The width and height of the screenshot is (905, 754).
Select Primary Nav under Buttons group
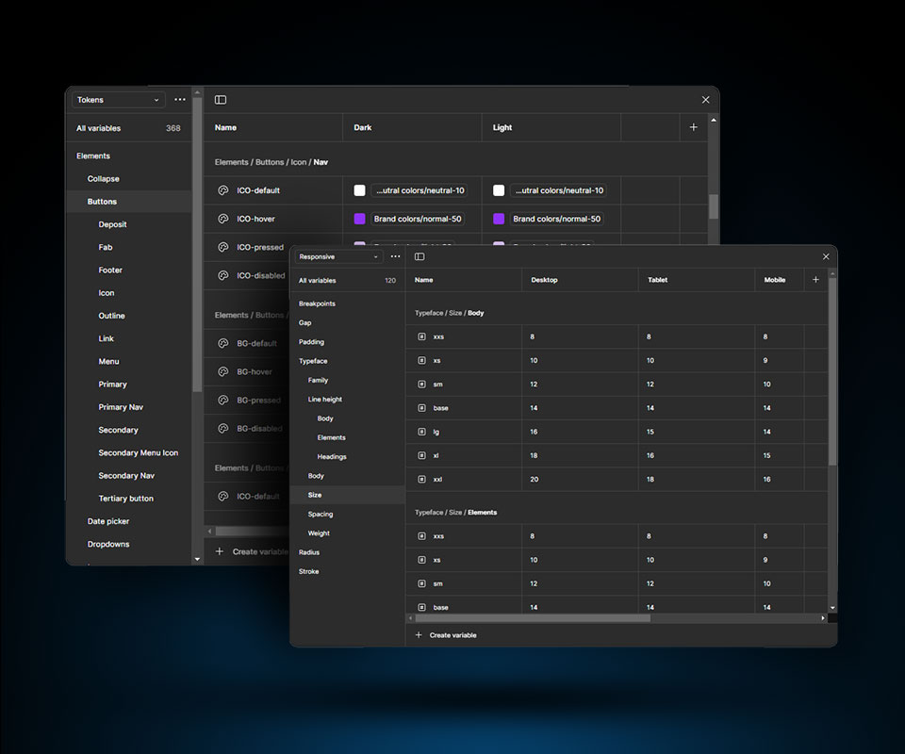point(121,407)
